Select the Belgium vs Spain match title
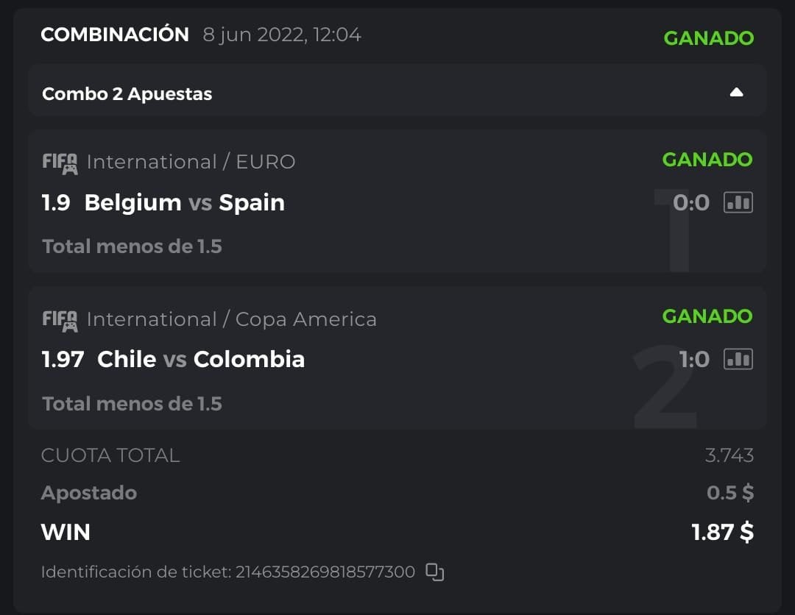795x615 pixels. click(184, 202)
